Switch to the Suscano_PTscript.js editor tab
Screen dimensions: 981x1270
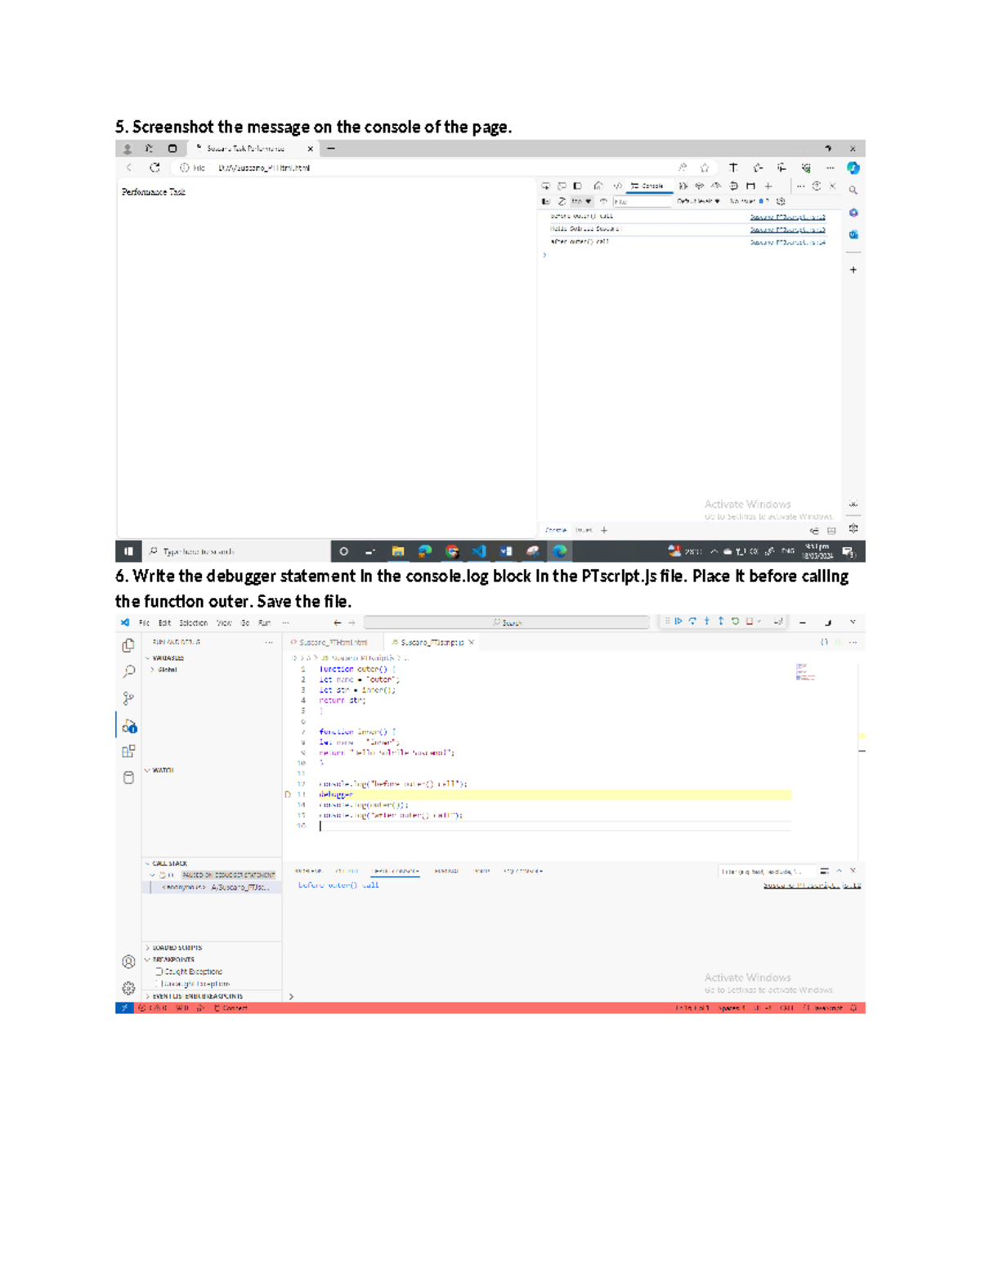pyautogui.click(x=429, y=642)
